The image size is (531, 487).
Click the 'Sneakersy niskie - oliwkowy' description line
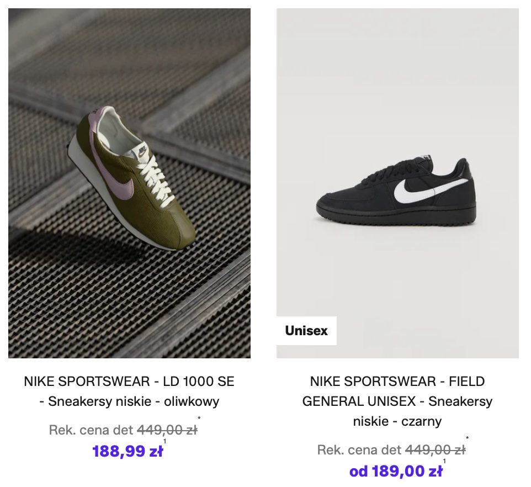click(129, 401)
